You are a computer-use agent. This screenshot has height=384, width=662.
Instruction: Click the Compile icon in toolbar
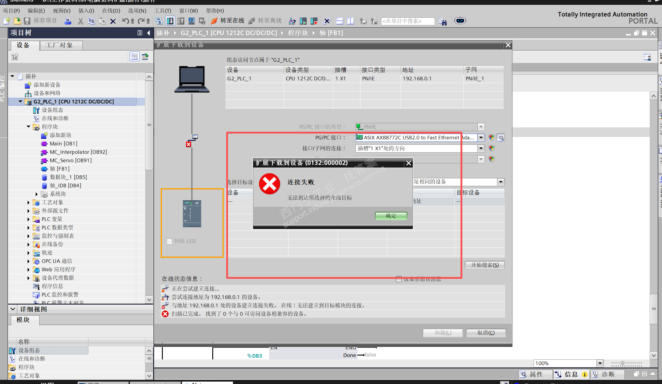click(159, 21)
